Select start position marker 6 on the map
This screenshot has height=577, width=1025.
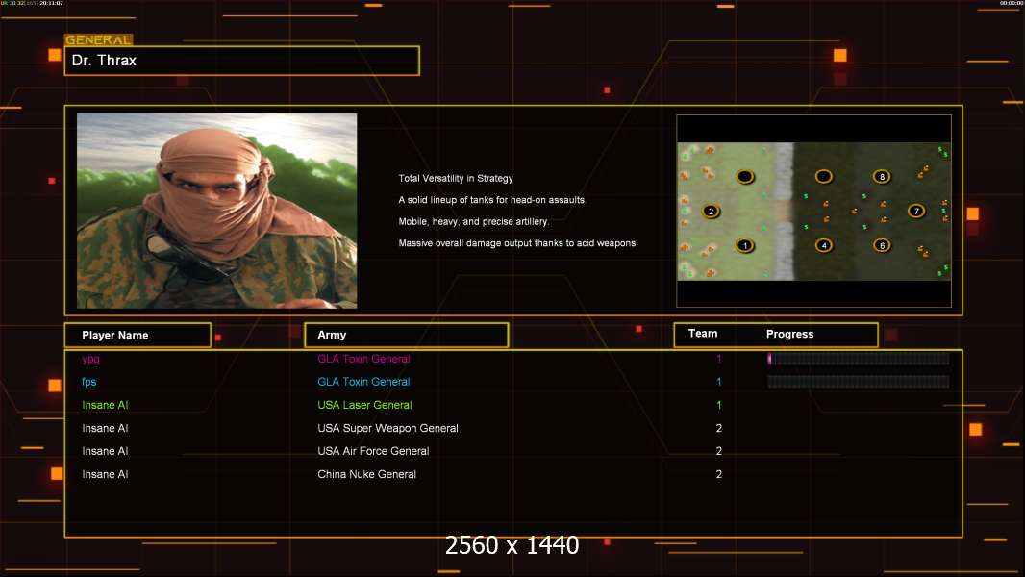tap(882, 245)
